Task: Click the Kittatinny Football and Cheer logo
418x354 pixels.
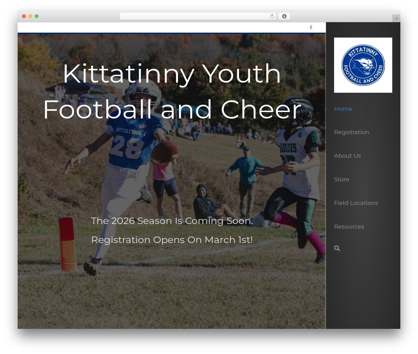Action: coord(363,65)
